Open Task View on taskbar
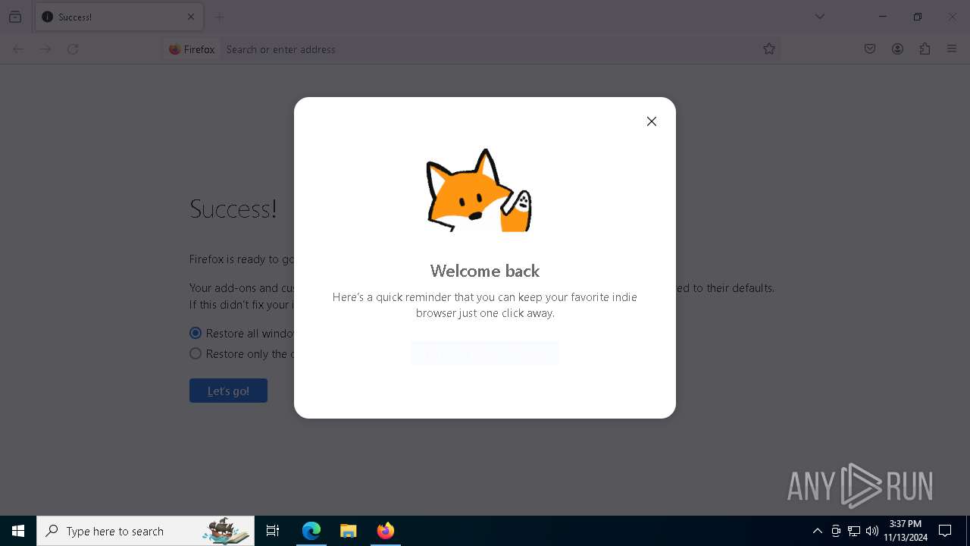 [x=273, y=531]
